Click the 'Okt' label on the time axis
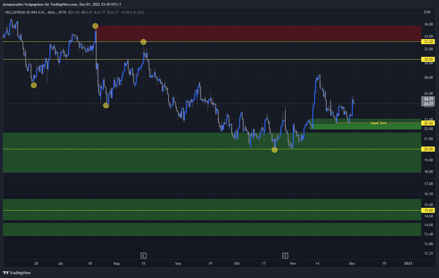The width and height of the screenshot is (439, 278). 237,263
